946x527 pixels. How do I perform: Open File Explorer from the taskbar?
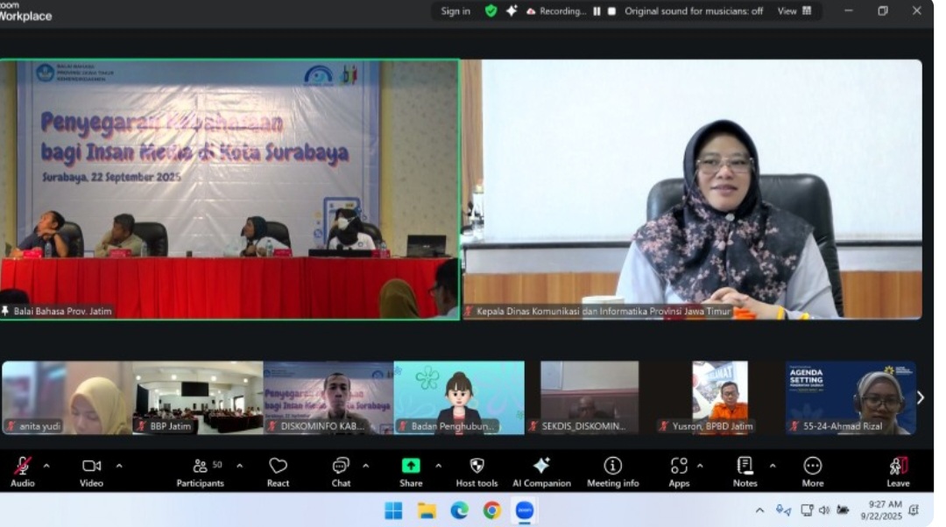(x=427, y=510)
